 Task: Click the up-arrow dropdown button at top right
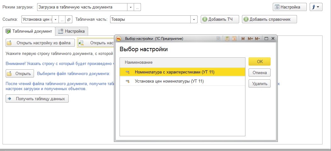316,7
